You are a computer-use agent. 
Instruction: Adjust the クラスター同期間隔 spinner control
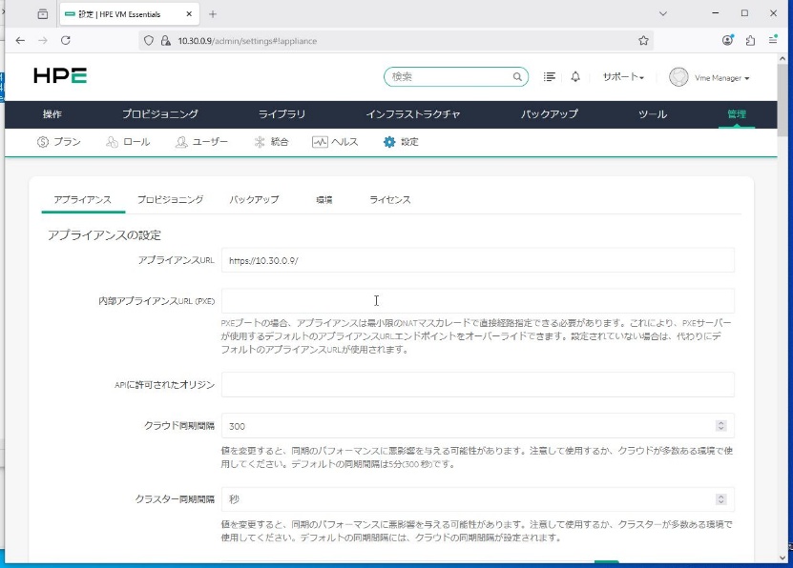pos(720,499)
